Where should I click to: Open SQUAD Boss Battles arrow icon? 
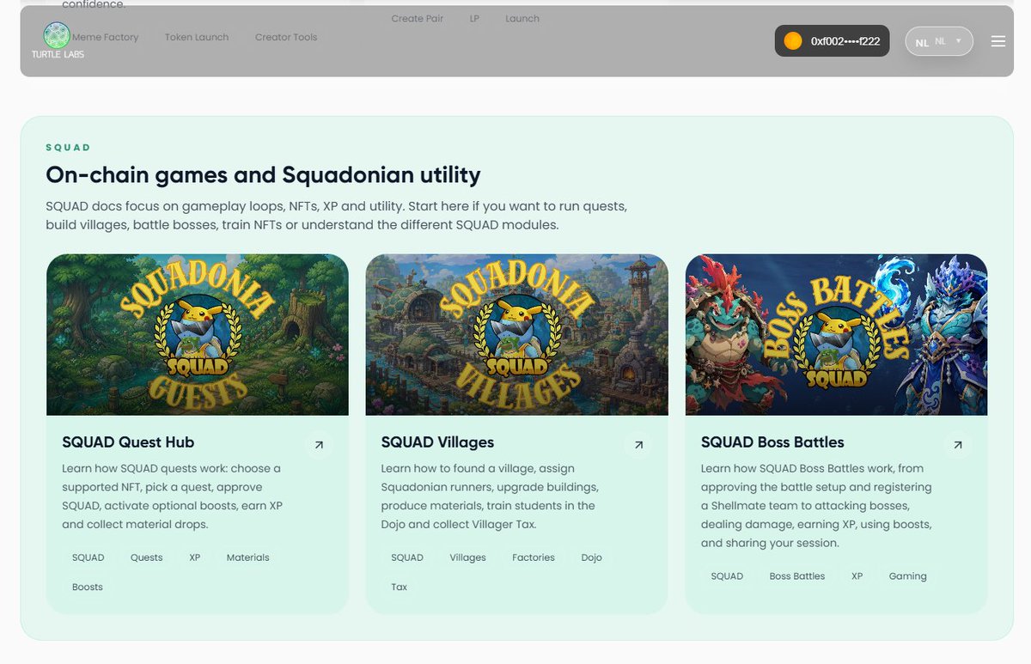[x=958, y=445]
